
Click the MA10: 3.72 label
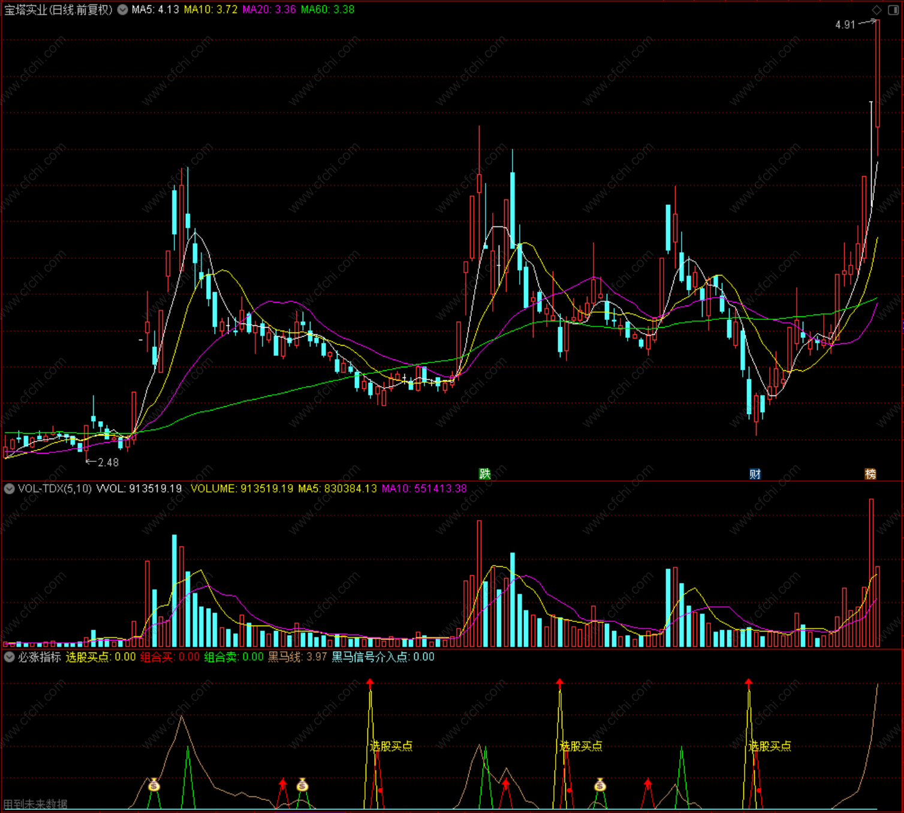(210, 10)
